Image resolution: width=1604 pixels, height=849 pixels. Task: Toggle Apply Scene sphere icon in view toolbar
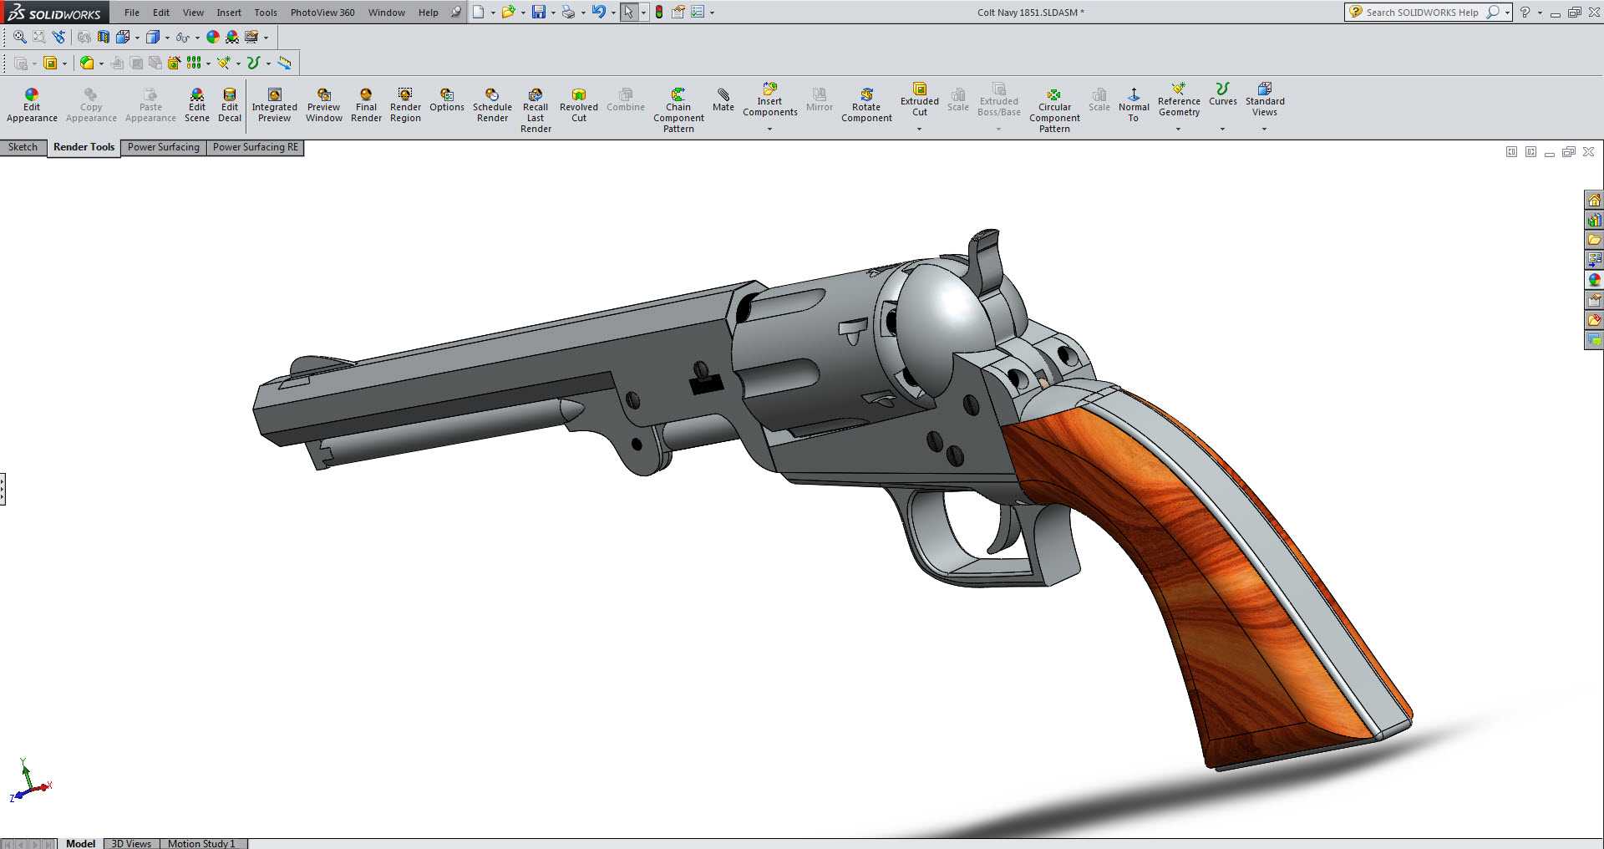232,37
